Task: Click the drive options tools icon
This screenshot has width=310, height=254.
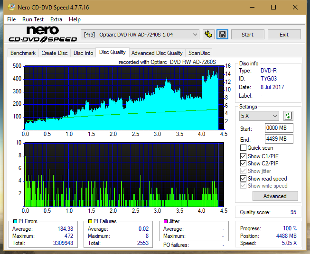Action: click(x=208, y=35)
